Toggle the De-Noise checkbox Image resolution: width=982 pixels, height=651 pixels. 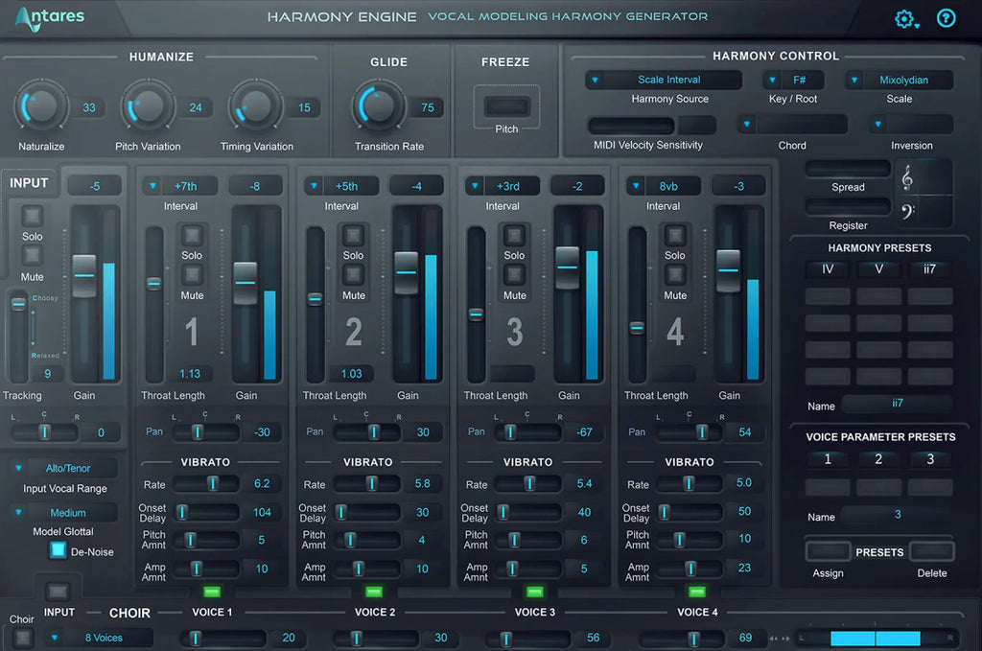click(58, 551)
